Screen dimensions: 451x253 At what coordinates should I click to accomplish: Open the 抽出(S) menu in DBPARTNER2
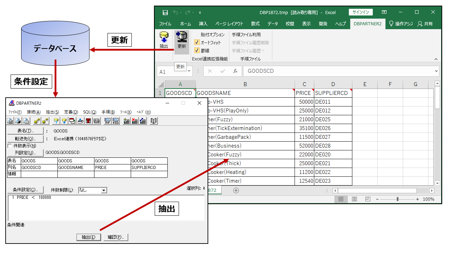(x=52, y=112)
